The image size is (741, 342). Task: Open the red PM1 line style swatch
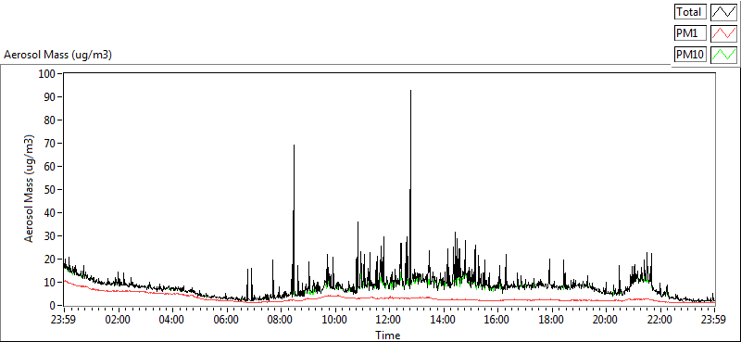pos(724,33)
